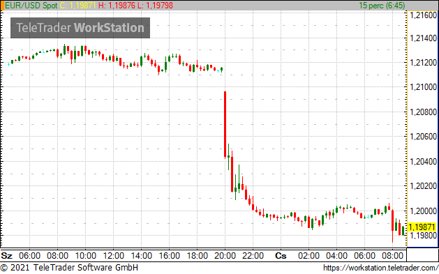439x274 pixels.
Task: Click the EUR/USD Spot symbol title
Action: coord(31,6)
